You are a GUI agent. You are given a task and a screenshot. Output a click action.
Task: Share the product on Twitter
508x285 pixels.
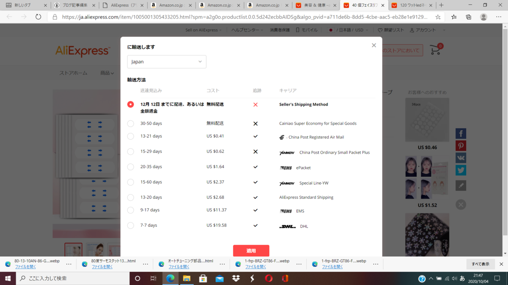[x=461, y=170]
